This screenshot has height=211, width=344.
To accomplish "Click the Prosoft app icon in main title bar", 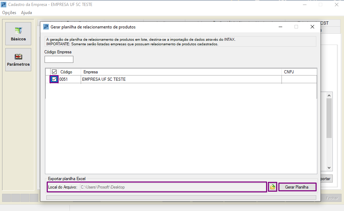I will [4, 4].
